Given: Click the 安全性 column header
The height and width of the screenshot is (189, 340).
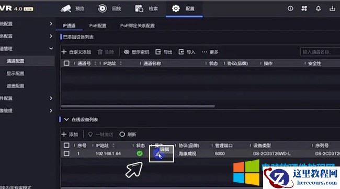Looking at the screenshot, I should [314, 63].
